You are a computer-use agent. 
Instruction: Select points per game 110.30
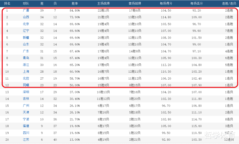[166, 72]
